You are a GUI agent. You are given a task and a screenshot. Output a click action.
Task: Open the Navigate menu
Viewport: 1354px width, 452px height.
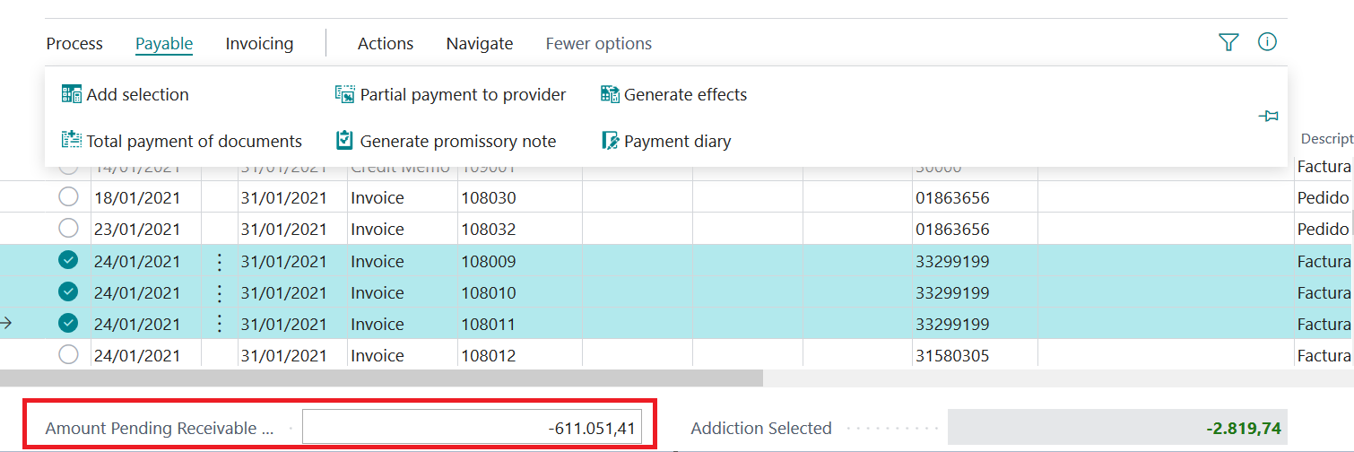[480, 43]
